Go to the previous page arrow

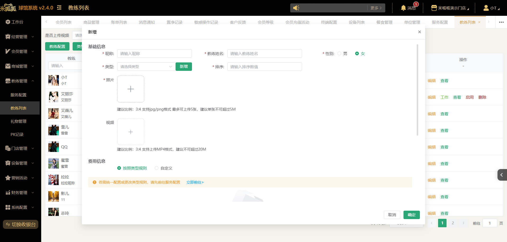point(432,223)
